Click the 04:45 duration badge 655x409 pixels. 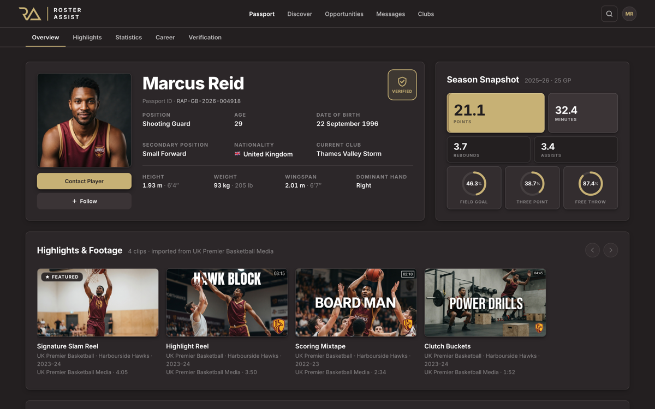click(539, 273)
